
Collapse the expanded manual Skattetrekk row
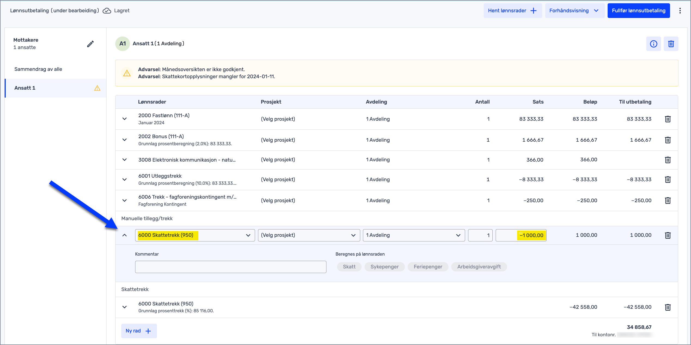[x=125, y=235]
